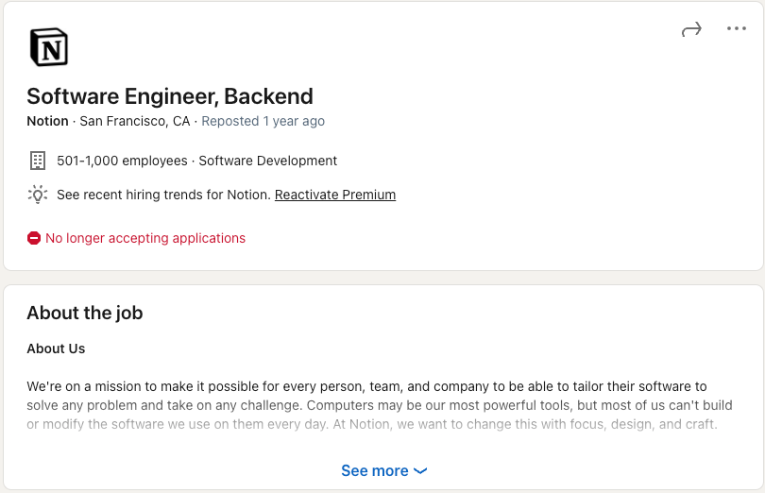Click the building icon beside employee count
The height and width of the screenshot is (493, 765).
click(x=38, y=161)
